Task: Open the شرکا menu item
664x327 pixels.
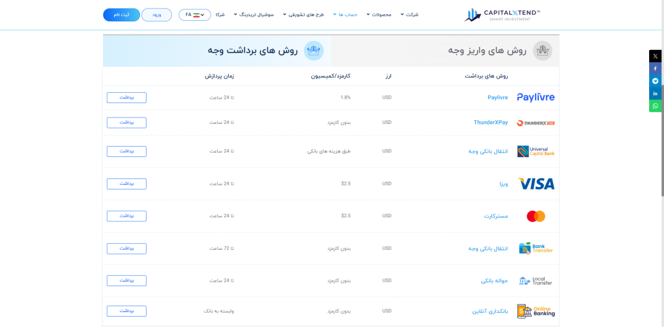Action: click(x=220, y=15)
